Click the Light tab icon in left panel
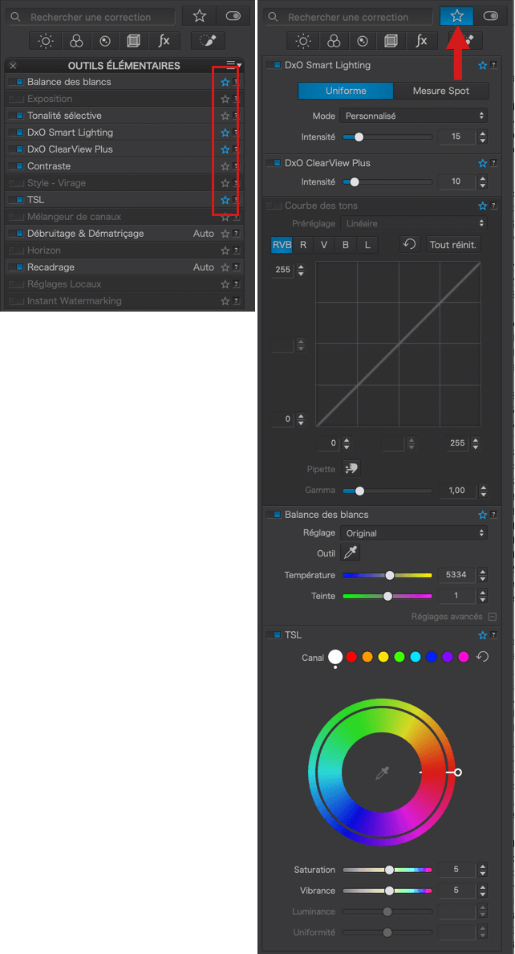Screen dimensions: 515x954 pos(46,42)
